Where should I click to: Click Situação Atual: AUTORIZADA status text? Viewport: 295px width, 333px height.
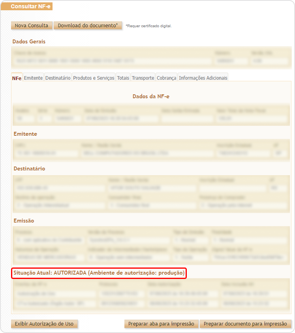tap(99, 273)
